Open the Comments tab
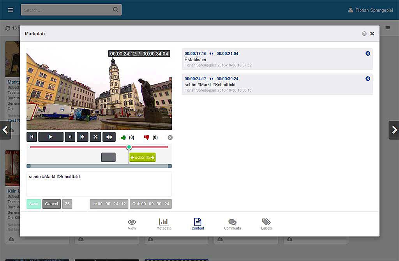The width and height of the screenshot is (399, 261). (232, 224)
